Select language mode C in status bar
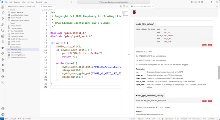 (x=159, y=119)
